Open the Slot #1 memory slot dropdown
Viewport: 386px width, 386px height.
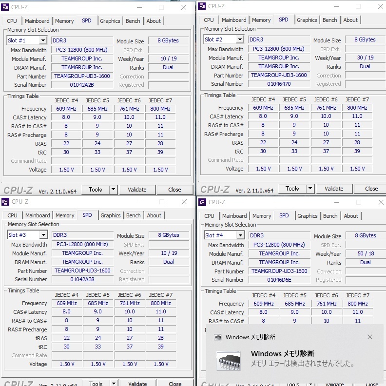click(x=43, y=40)
